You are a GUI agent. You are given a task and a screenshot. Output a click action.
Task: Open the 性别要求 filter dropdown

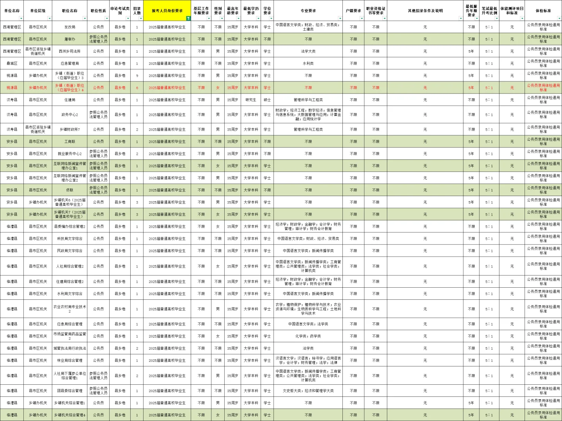pyautogui.click(x=222, y=18)
